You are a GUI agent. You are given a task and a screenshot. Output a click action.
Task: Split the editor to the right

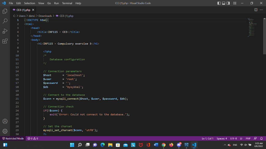(256, 10)
